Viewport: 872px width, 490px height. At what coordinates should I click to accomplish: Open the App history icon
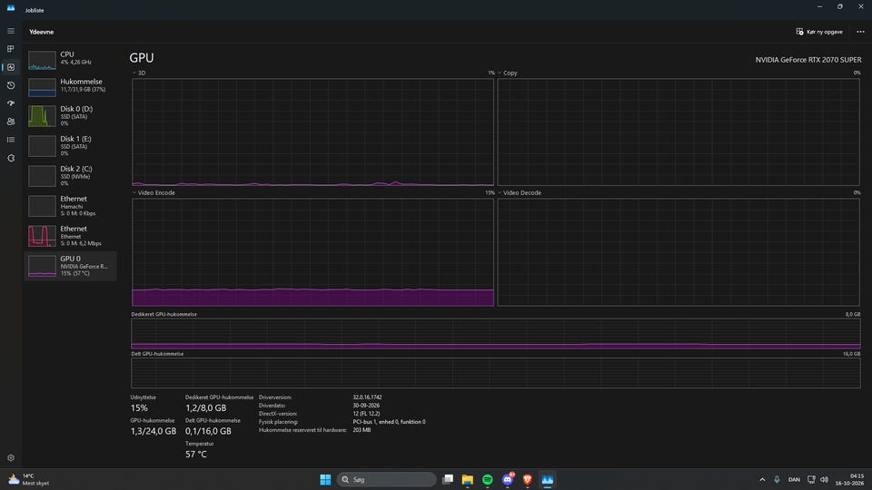pos(11,85)
